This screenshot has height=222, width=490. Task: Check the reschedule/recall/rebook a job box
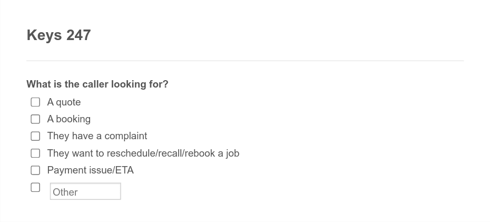tap(35, 153)
